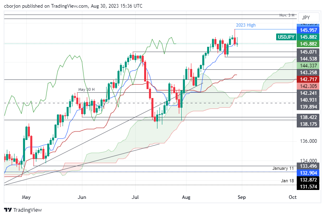Click the Jul label on time axis
Screen dimensions: 325x217
[x=135, y=197]
